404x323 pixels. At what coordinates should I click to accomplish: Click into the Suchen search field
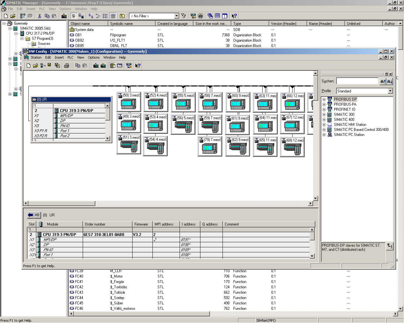point(357,81)
